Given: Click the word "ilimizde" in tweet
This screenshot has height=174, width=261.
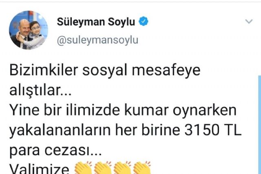Looking at the screenshot, I should click(x=93, y=110).
